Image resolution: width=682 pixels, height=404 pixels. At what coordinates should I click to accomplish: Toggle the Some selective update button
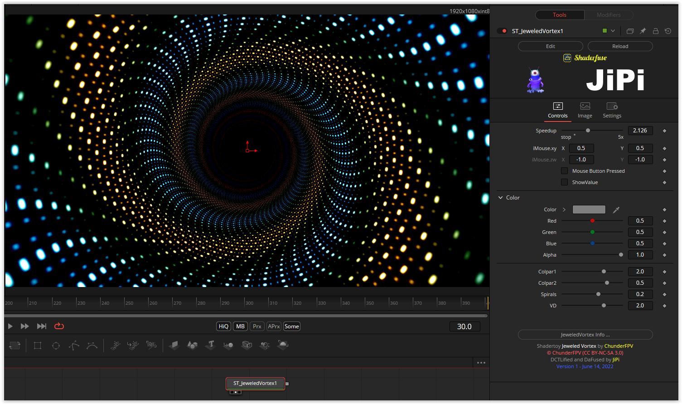[292, 326]
